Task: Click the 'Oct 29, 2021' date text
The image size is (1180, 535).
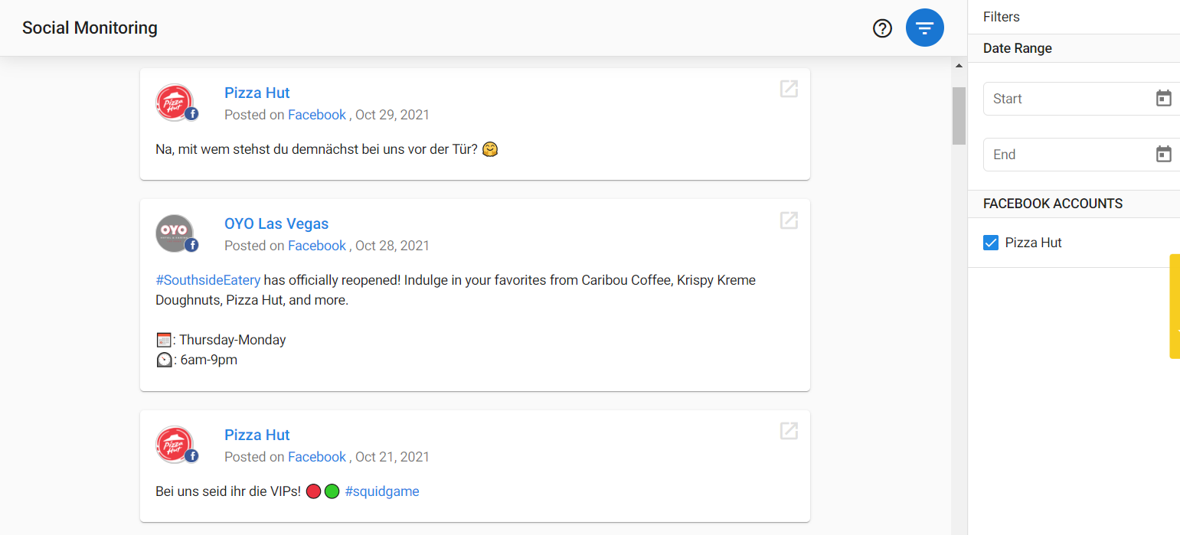Action: click(x=392, y=115)
